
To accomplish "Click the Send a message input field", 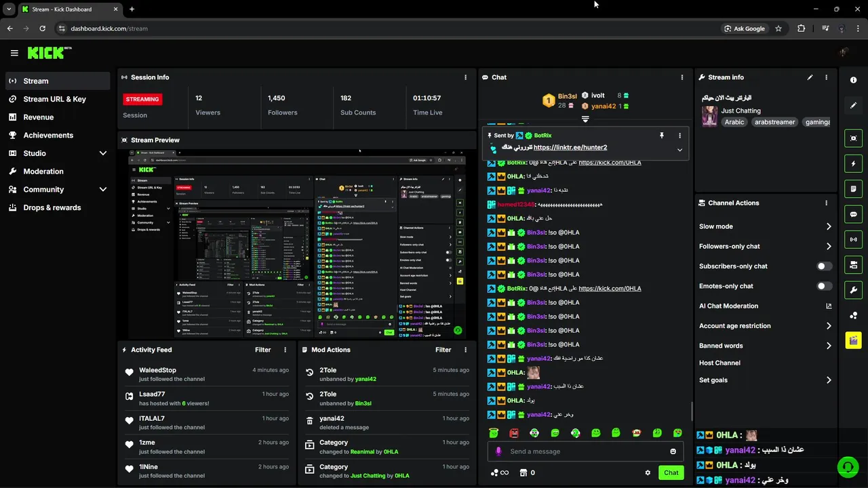I will 585,451.
